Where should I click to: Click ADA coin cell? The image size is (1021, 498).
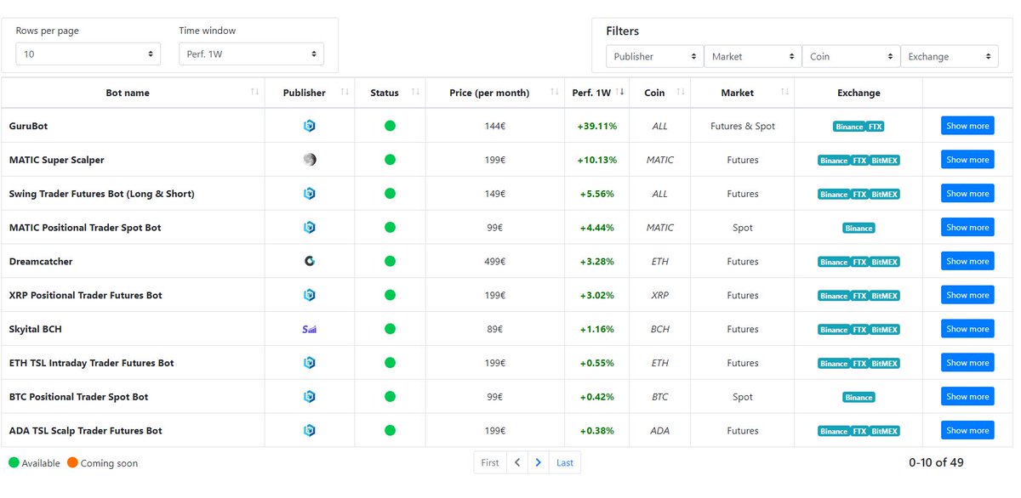coord(659,431)
